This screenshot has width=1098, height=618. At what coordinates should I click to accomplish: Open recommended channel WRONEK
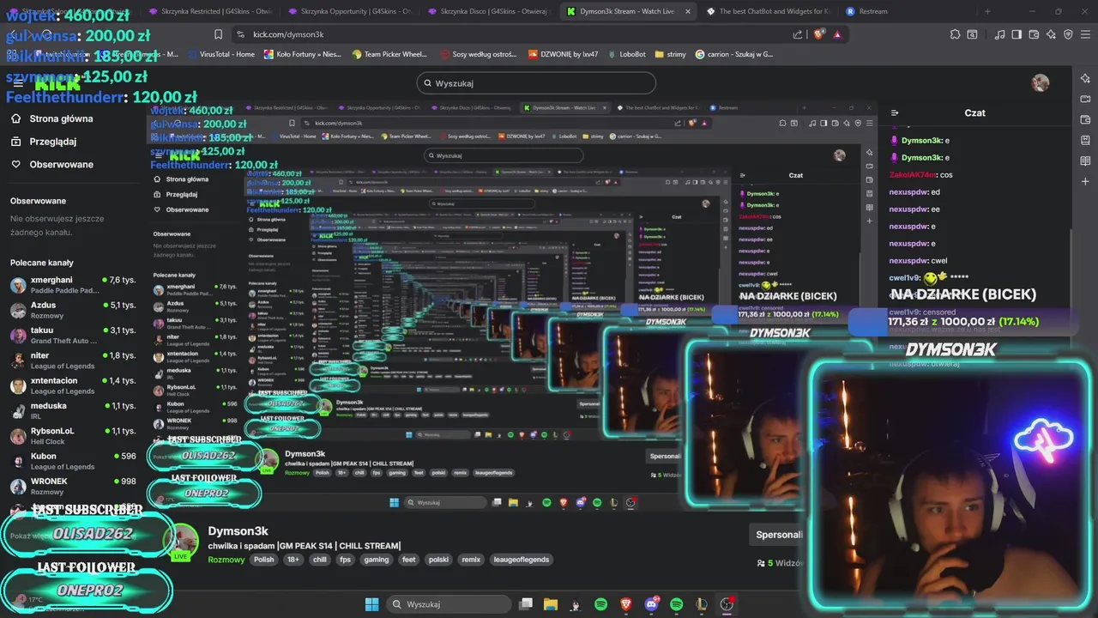[73, 486]
